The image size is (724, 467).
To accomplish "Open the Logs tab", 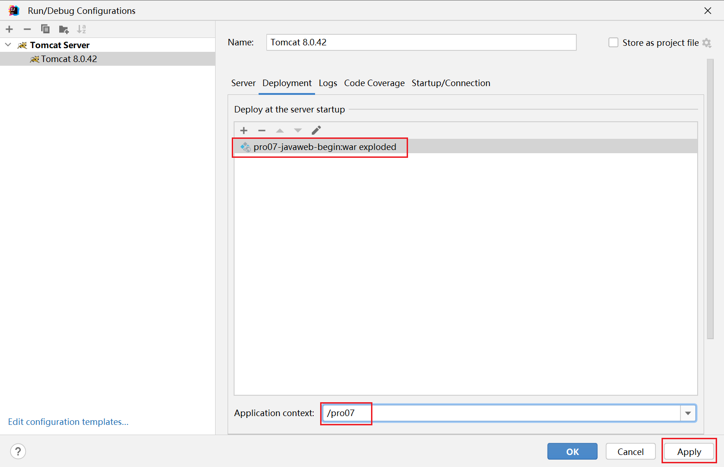I will tap(328, 83).
